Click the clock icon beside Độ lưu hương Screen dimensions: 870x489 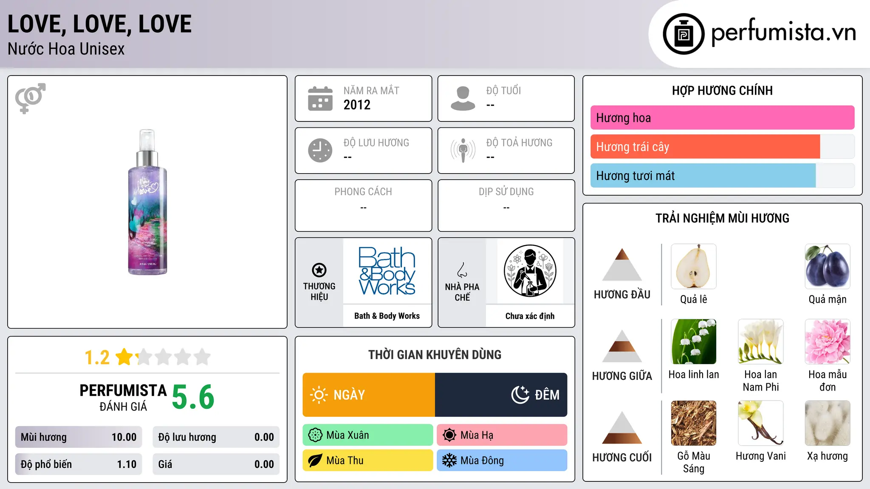pyautogui.click(x=320, y=150)
